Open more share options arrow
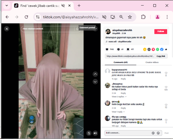The height and width of the screenshot is (139, 173). click(166, 49)
